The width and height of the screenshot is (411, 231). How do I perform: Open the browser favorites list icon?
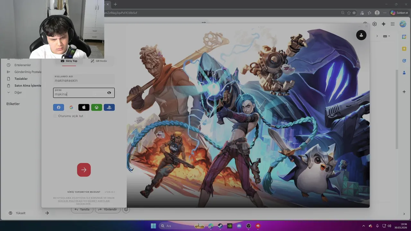[369, 13]
